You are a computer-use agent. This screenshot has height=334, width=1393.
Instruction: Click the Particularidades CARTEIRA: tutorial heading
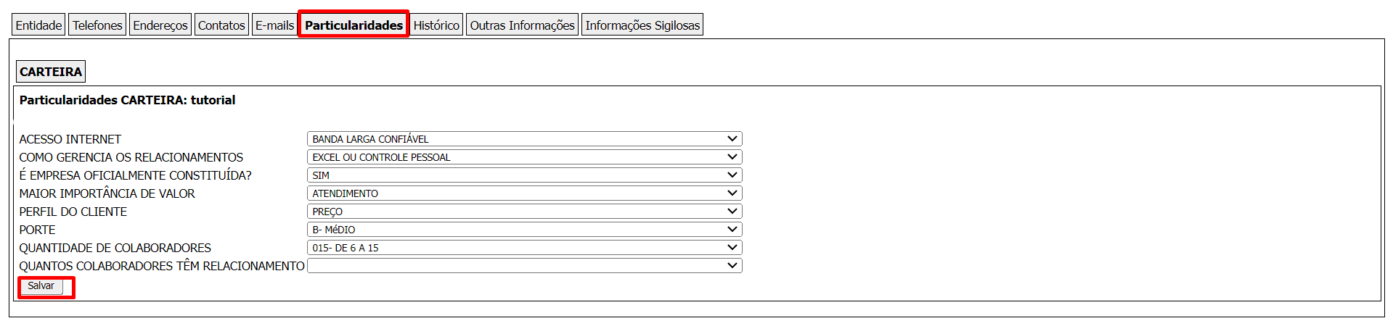127,100
